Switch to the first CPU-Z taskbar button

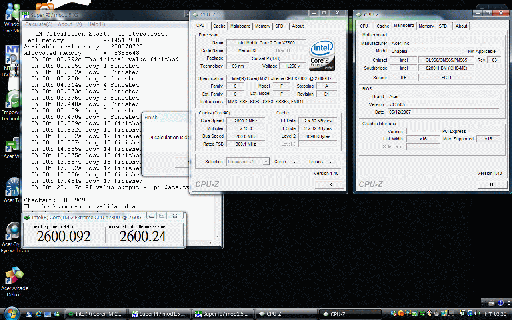(286, 314)
